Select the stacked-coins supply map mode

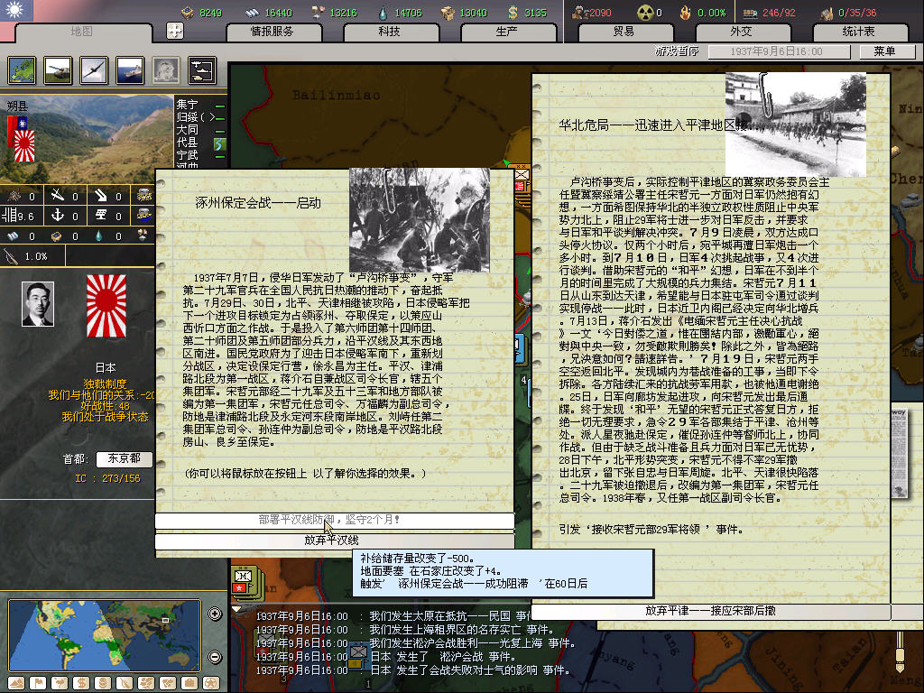(103, 683)
